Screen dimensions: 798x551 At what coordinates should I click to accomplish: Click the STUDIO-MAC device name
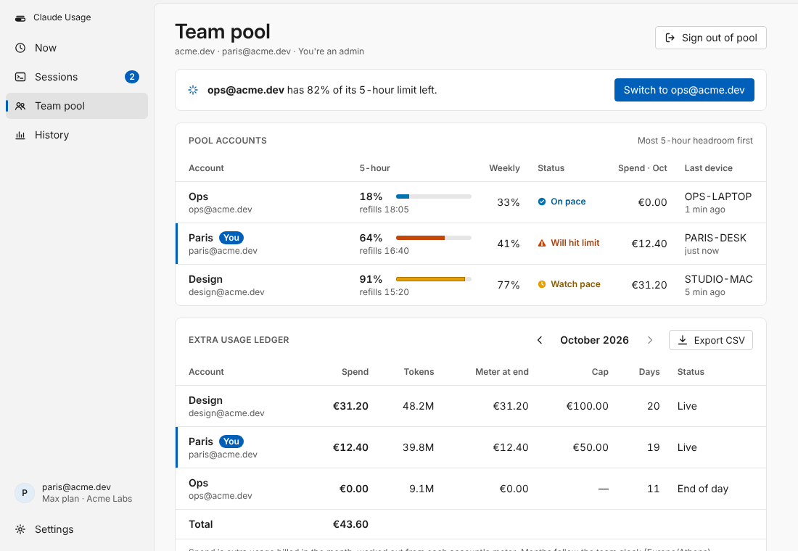719,279
